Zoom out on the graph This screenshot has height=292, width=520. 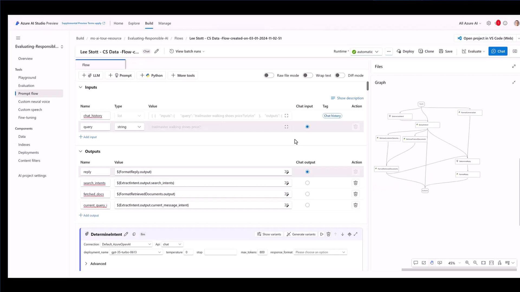475,263
